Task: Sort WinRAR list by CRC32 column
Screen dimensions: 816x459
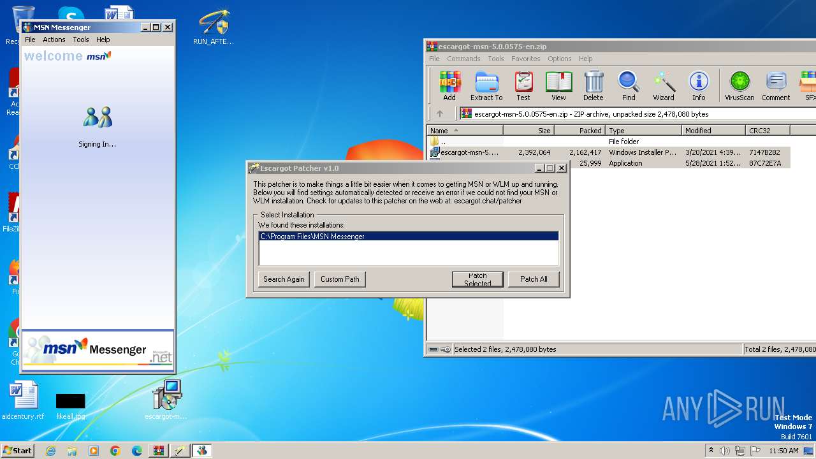Action: click(768, 131)
